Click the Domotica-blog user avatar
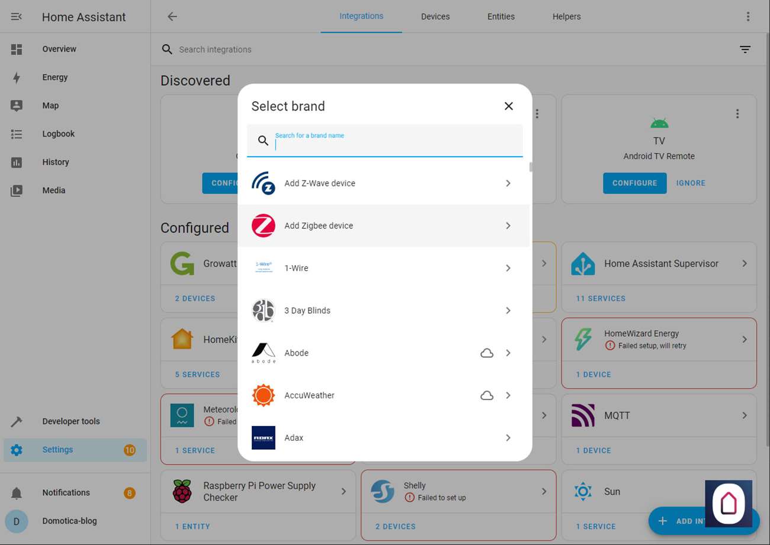The width and height of the screenshot is (770, 545). click(x=17, y=521)
